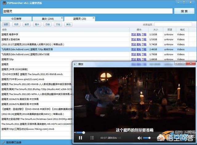The image size is (197, 145).
Task: Filter results by 视频
Action: point(16,24)
